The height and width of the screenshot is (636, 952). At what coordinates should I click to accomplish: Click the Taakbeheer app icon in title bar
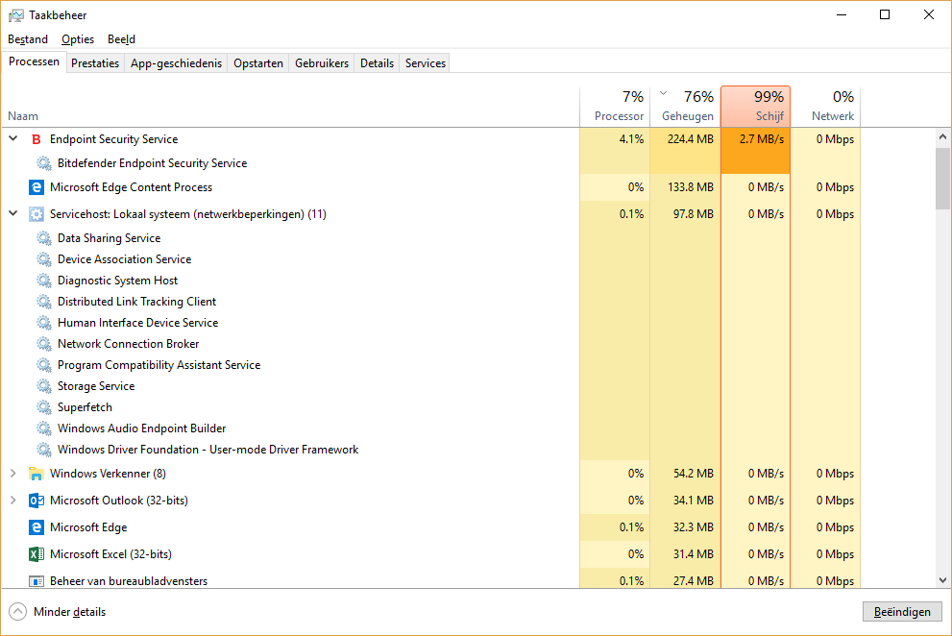pos(15,15)
